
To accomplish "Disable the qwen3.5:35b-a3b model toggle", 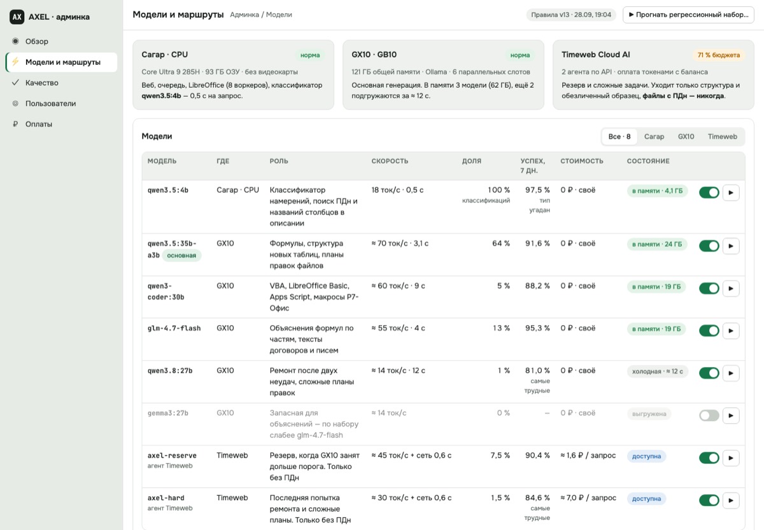I will click(x=709, y=246).
